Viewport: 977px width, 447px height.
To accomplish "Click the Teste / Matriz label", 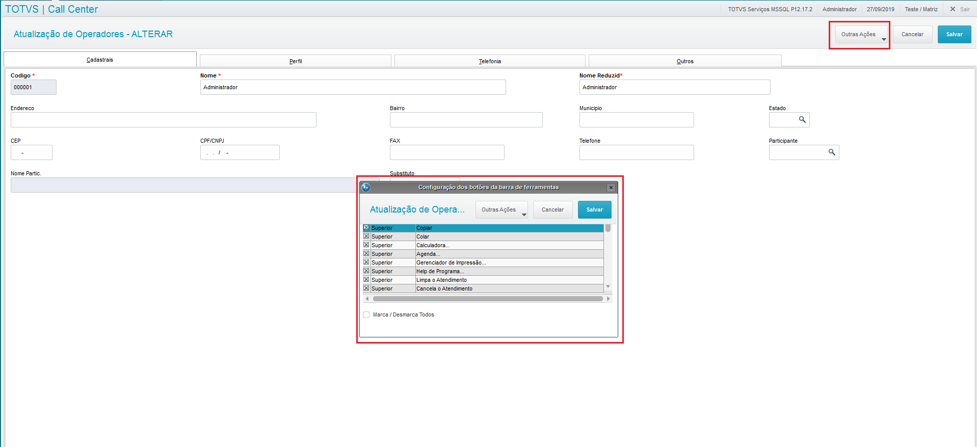I will [x=921, y=9].
